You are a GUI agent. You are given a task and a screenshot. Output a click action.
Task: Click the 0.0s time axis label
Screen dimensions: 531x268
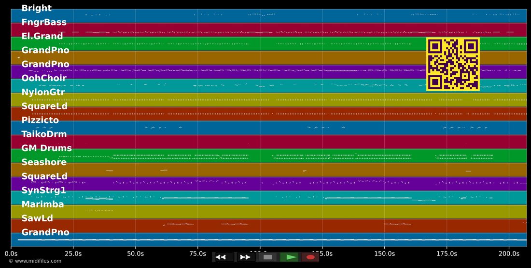[11, 254]
